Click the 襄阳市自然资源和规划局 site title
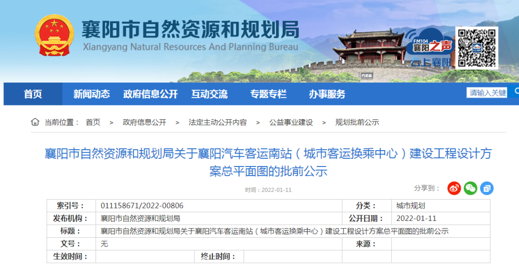 point(190,29)
